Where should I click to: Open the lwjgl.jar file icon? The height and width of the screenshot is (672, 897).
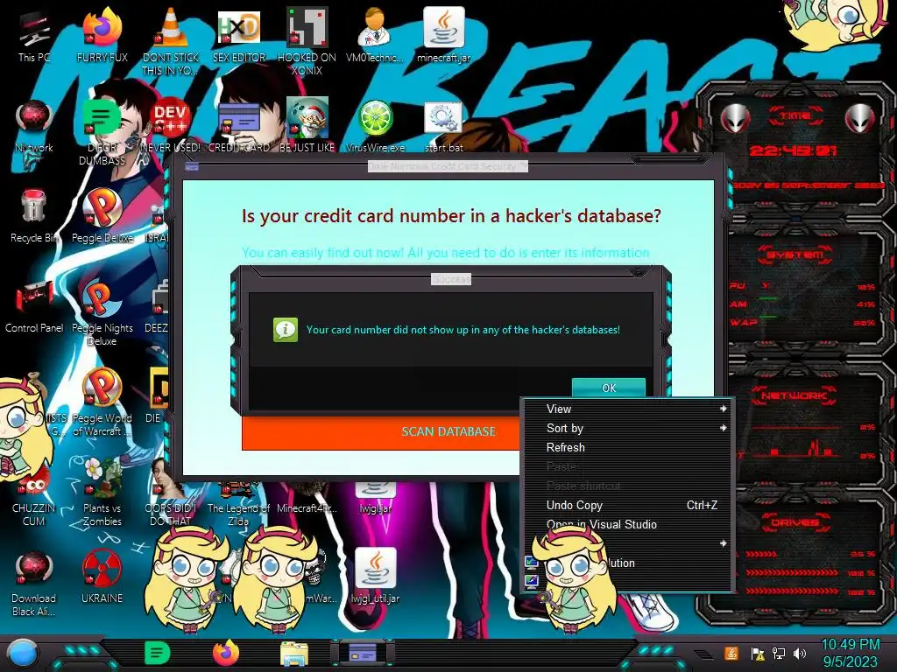375,498
